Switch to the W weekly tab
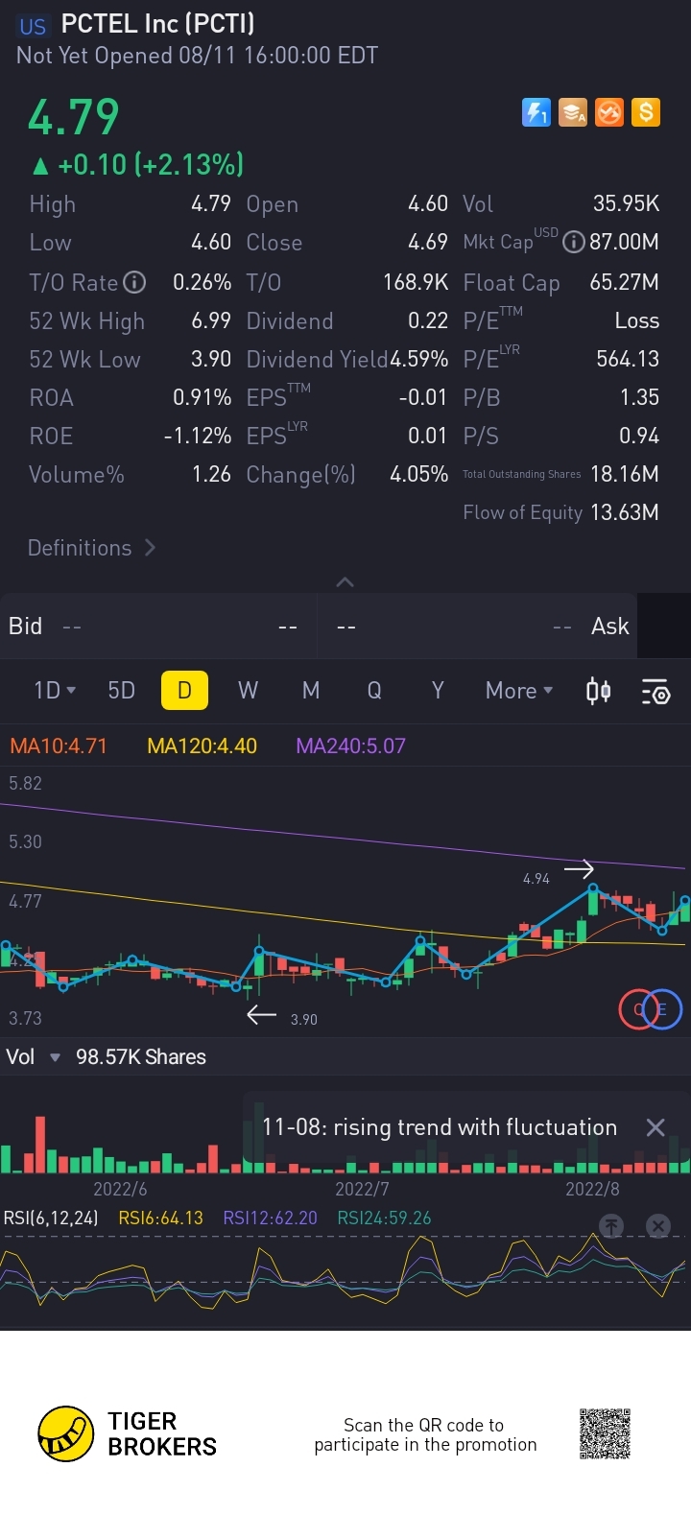Image resolution: width=691 pixels, height=1538 pixels. 248,691
